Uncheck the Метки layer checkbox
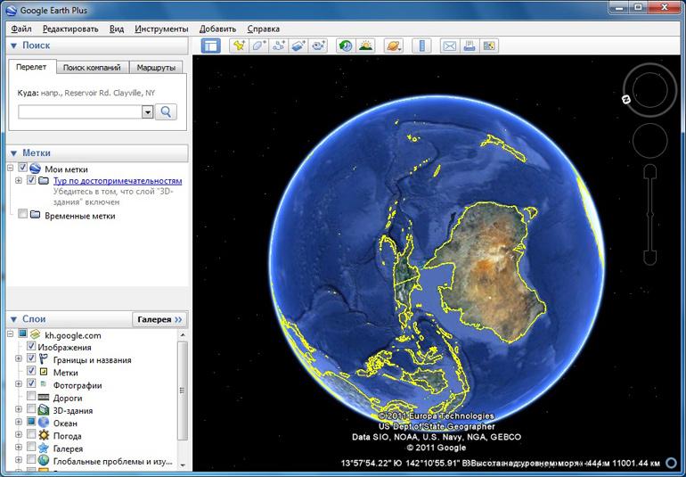The width and height of the screenshot is (686, 477). [31, 372]
